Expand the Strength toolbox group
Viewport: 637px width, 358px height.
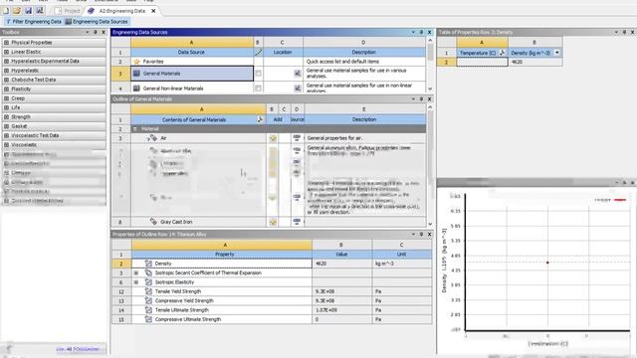(7, 117)
